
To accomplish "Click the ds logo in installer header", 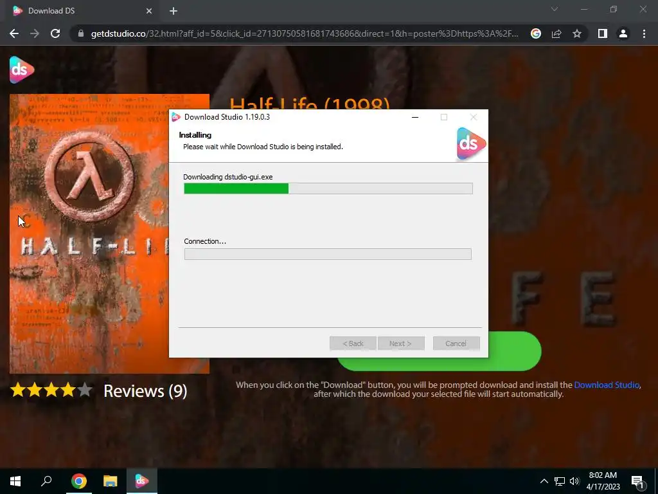I will pyautogui.click(x=471, y=143).
